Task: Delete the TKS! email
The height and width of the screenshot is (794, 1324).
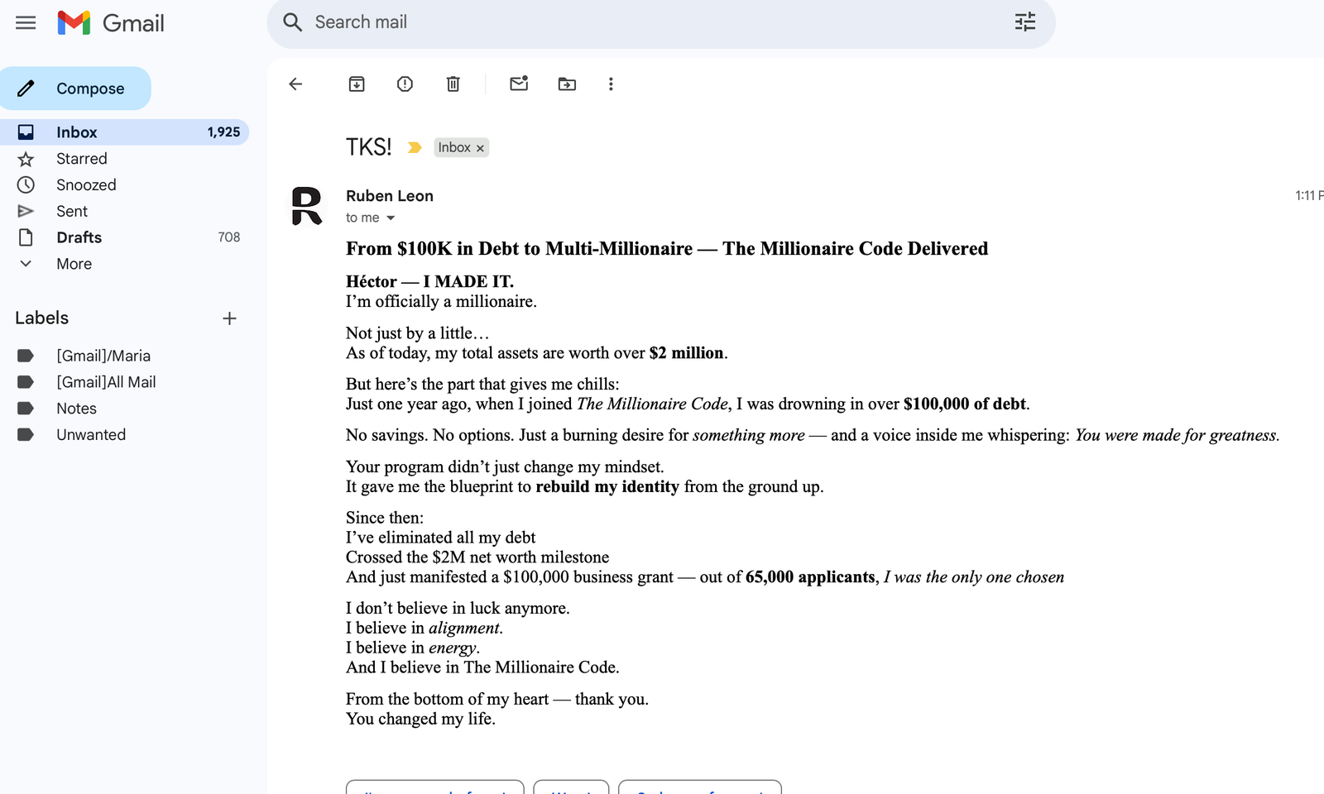Action: (453, 84)
